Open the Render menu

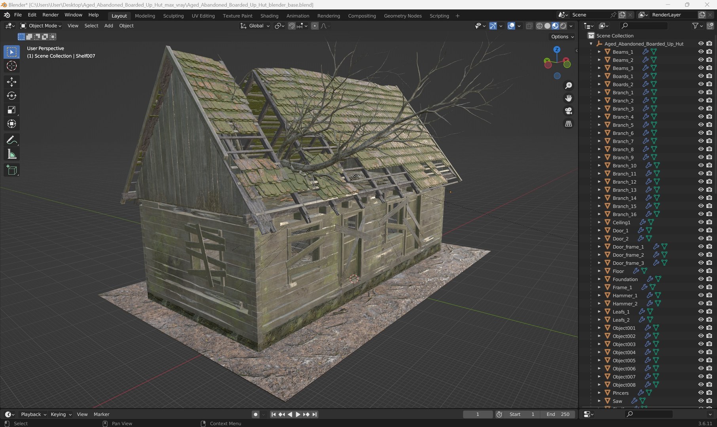tap(50, 15)
